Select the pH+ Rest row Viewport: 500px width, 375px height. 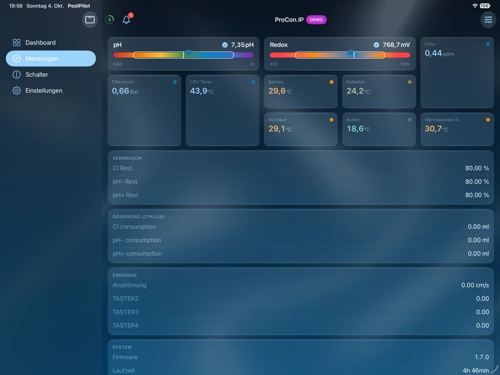(301, 195)
